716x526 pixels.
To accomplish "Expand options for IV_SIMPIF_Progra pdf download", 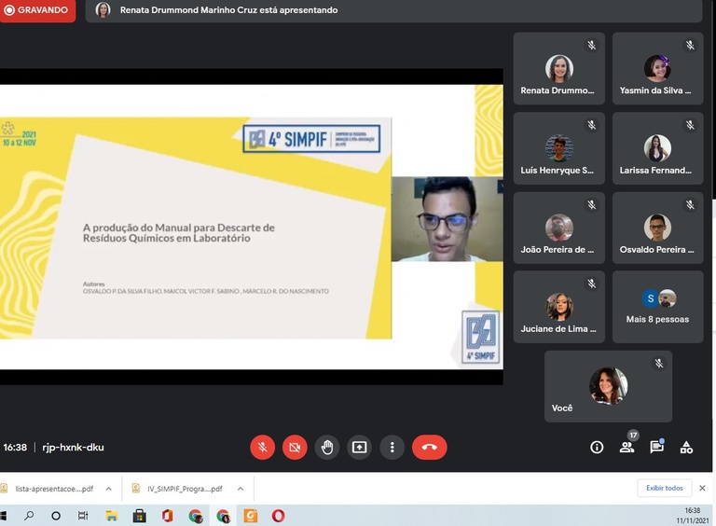I will coord(240,489).
